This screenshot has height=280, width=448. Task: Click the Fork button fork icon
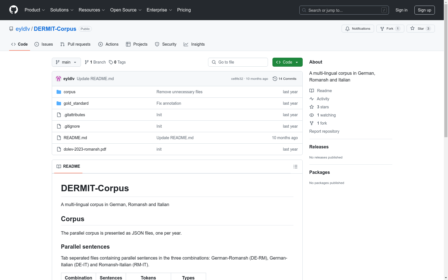point(382,29)
